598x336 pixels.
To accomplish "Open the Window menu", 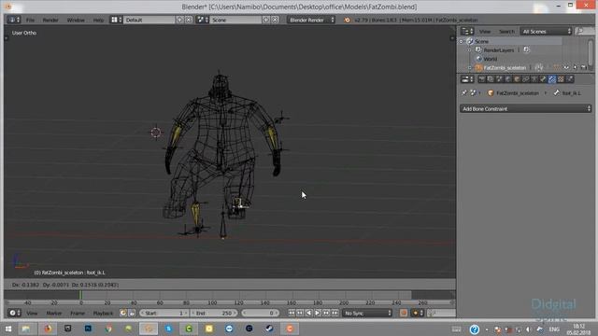I will click(x=76, y=20).
